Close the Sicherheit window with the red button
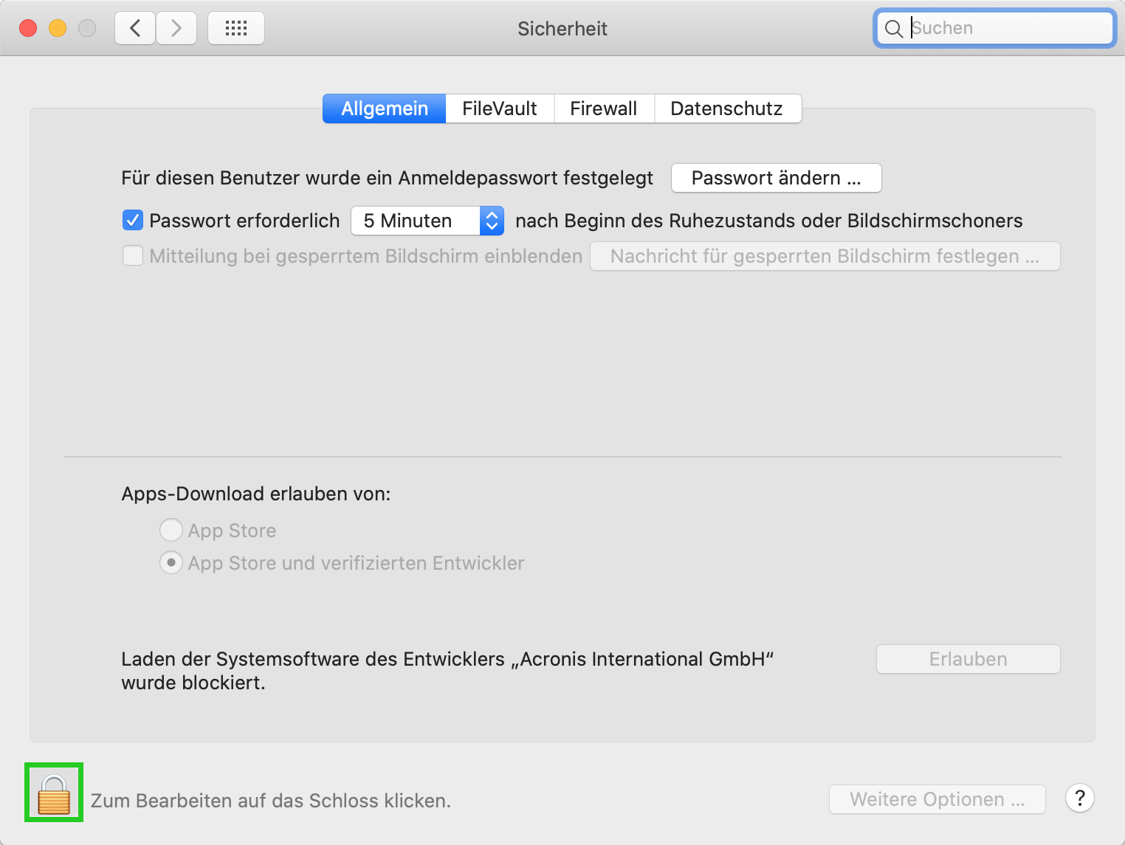1125x845 pixels. 28,29
